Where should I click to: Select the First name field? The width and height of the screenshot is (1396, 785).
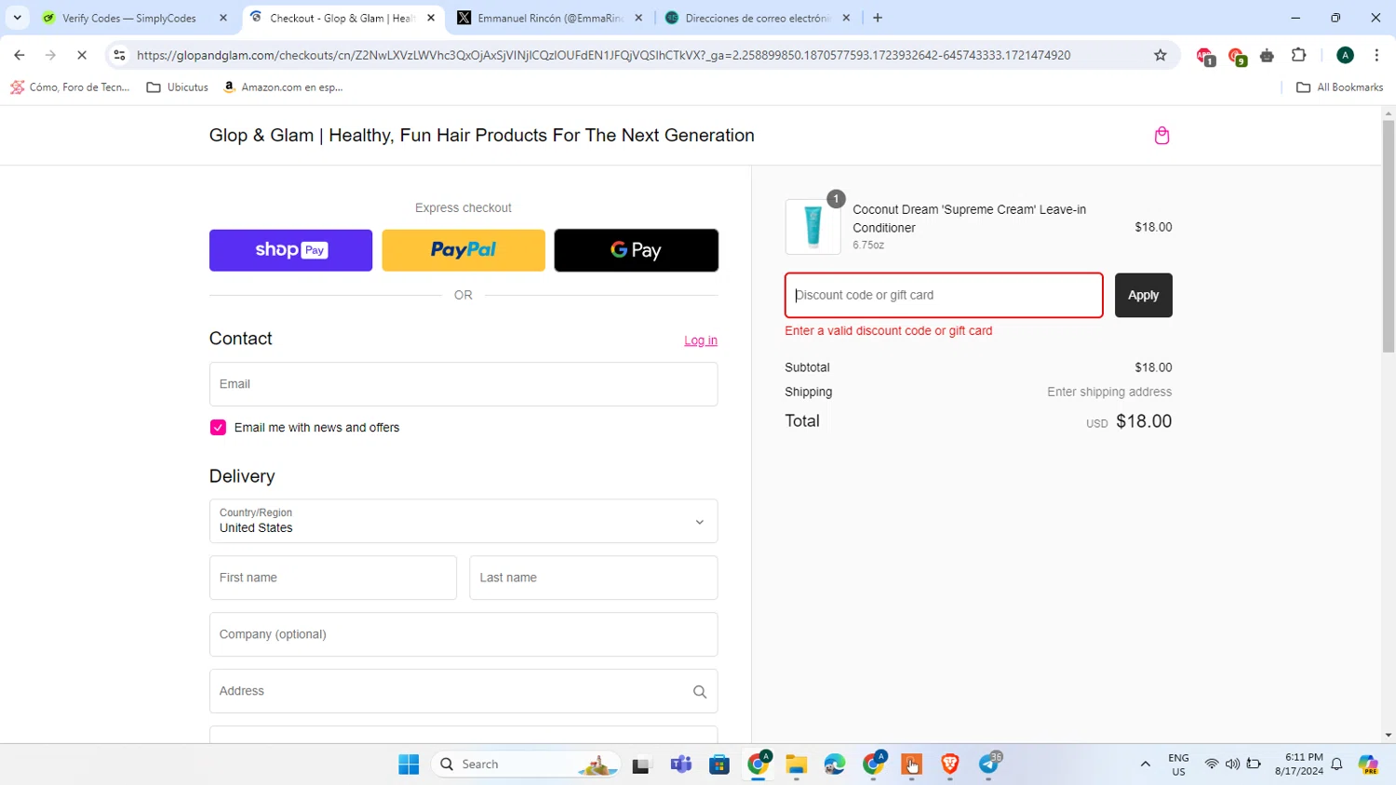coord(333,578)
